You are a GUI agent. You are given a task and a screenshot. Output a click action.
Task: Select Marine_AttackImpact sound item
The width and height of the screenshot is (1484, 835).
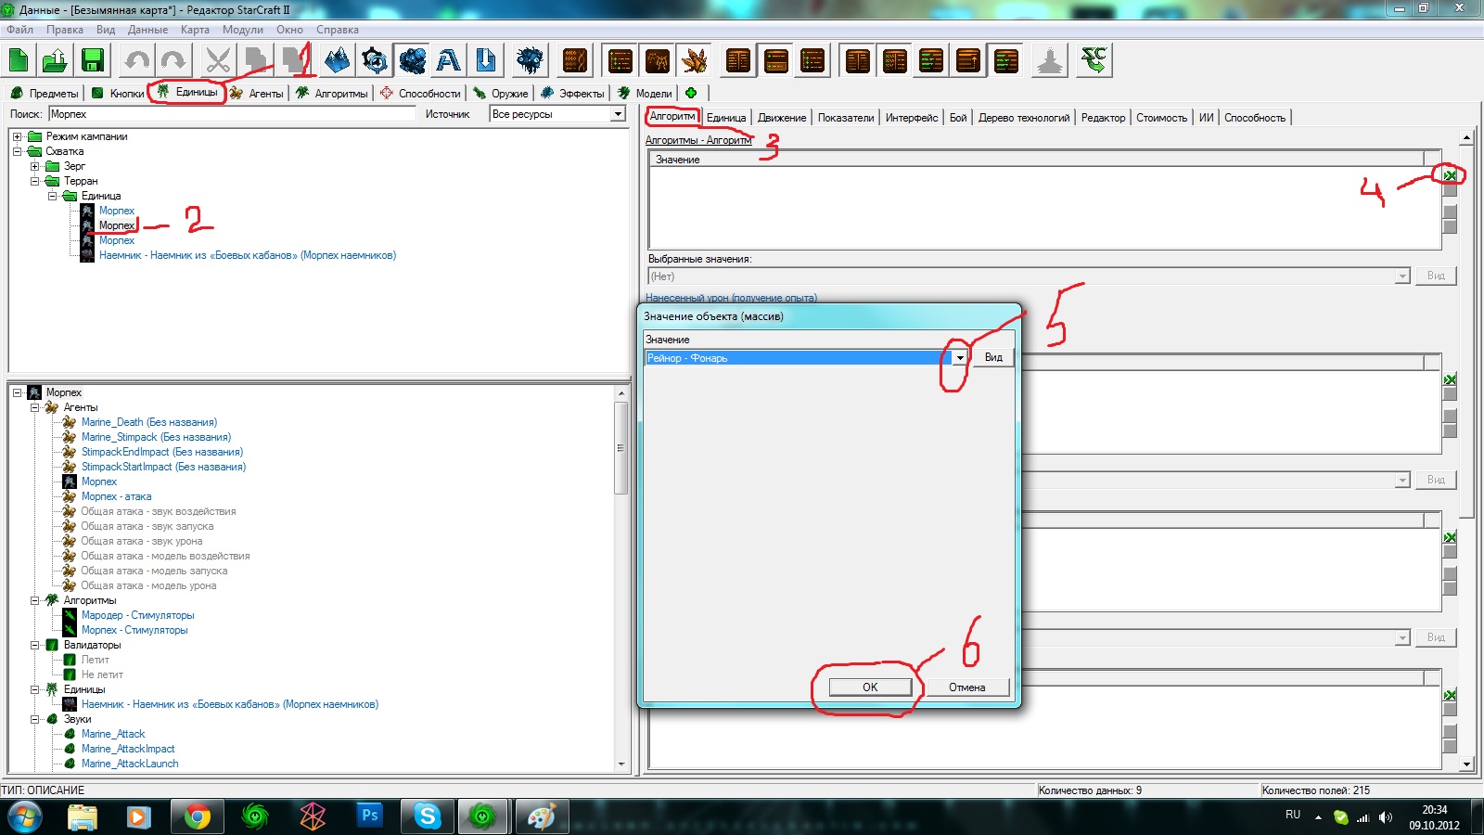tap(128, 749)
